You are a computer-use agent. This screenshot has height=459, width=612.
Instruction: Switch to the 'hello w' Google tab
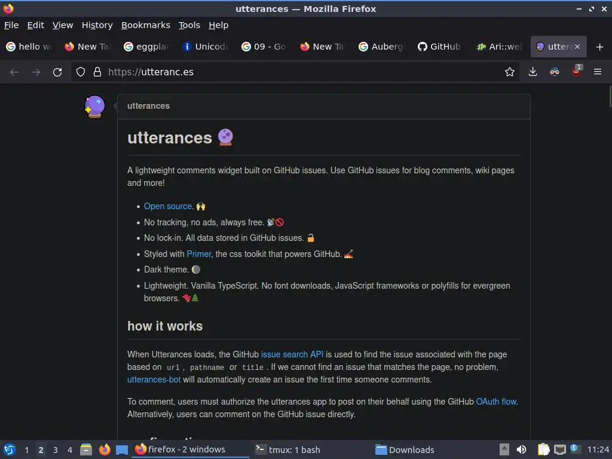[x=30, y=47]
